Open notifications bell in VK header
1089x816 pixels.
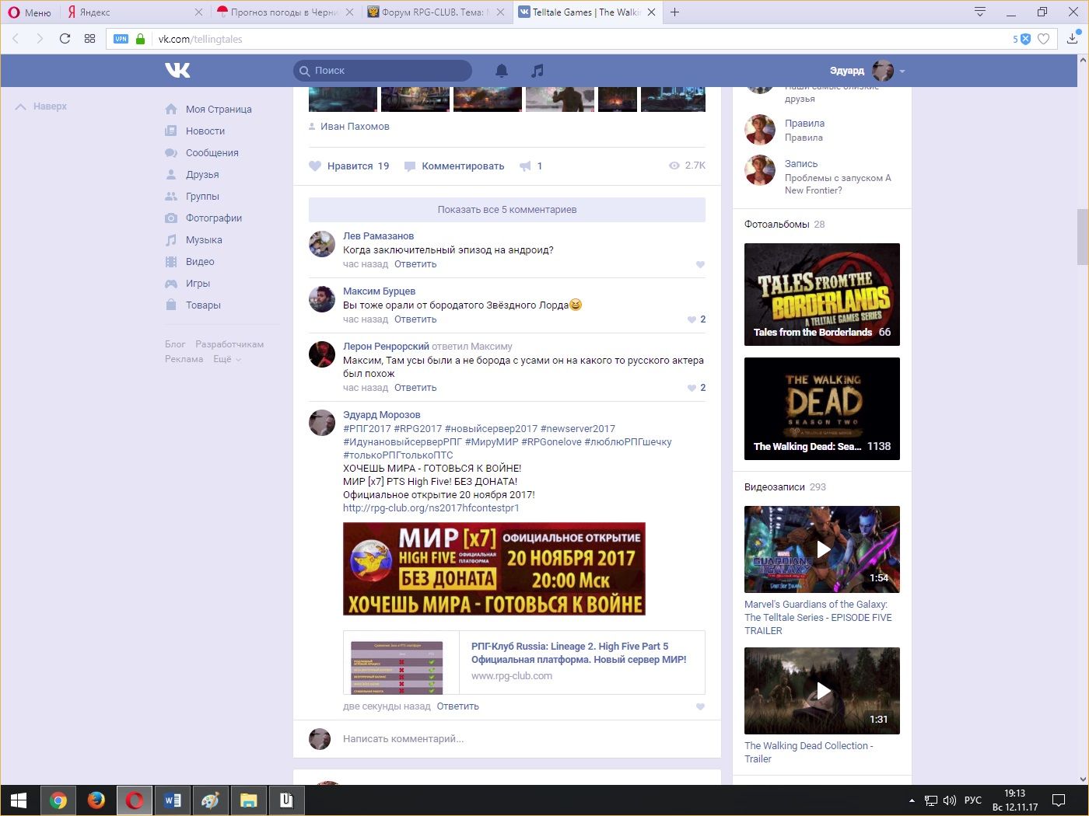tap(502, 71)
